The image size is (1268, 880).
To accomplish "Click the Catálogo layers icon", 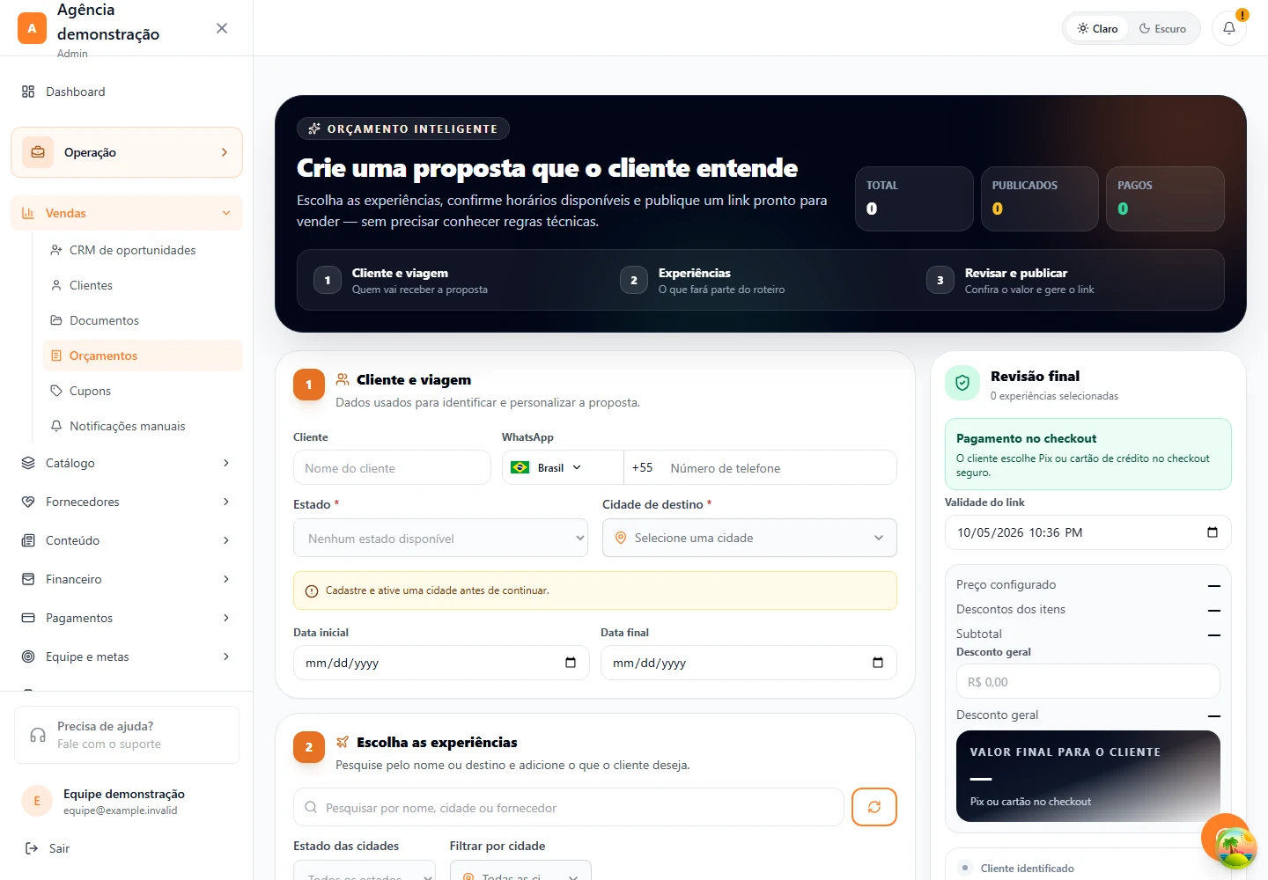I will tap(28, 463).
